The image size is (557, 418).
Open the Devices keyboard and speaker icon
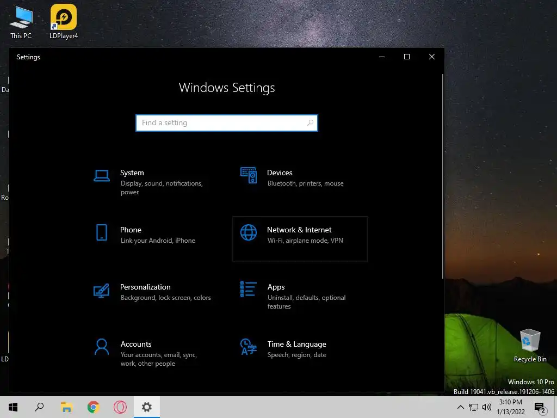pyautogui.click(x=248, y=175)
